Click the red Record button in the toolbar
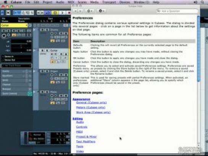Viewport: 208px width, 156px height. click(69, 13)
